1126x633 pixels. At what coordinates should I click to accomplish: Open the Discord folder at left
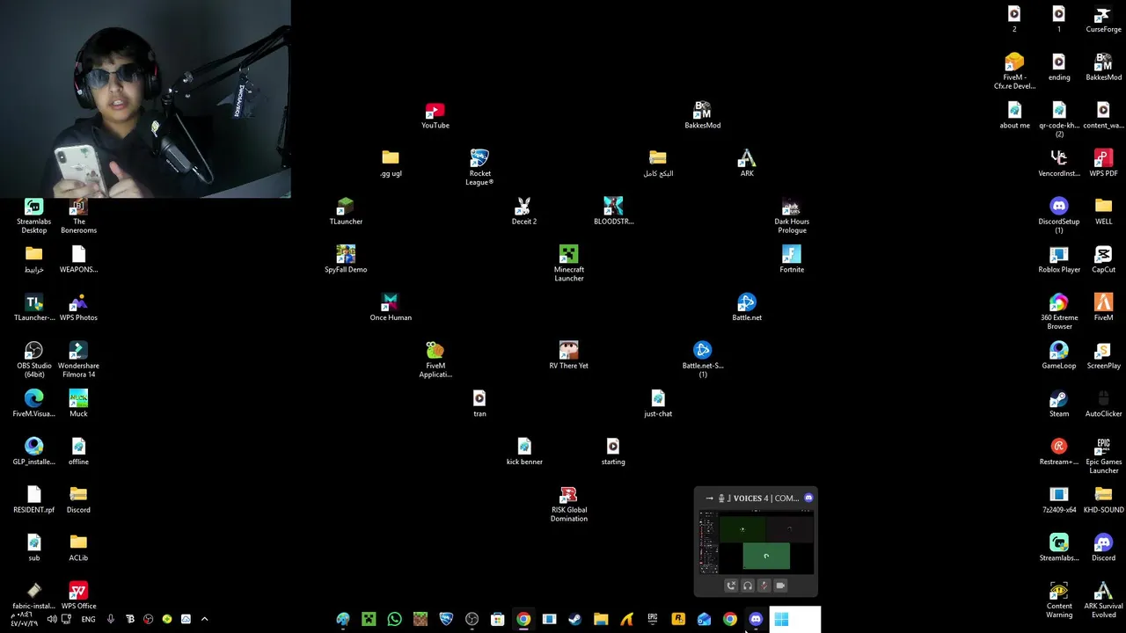78,499
